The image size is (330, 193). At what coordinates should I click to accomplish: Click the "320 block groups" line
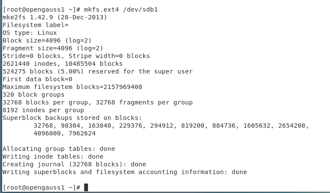click(x=34, y=95)
